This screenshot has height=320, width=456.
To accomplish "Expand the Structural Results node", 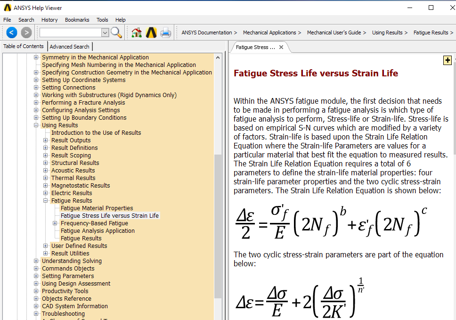I will click(x=45, y=163).
